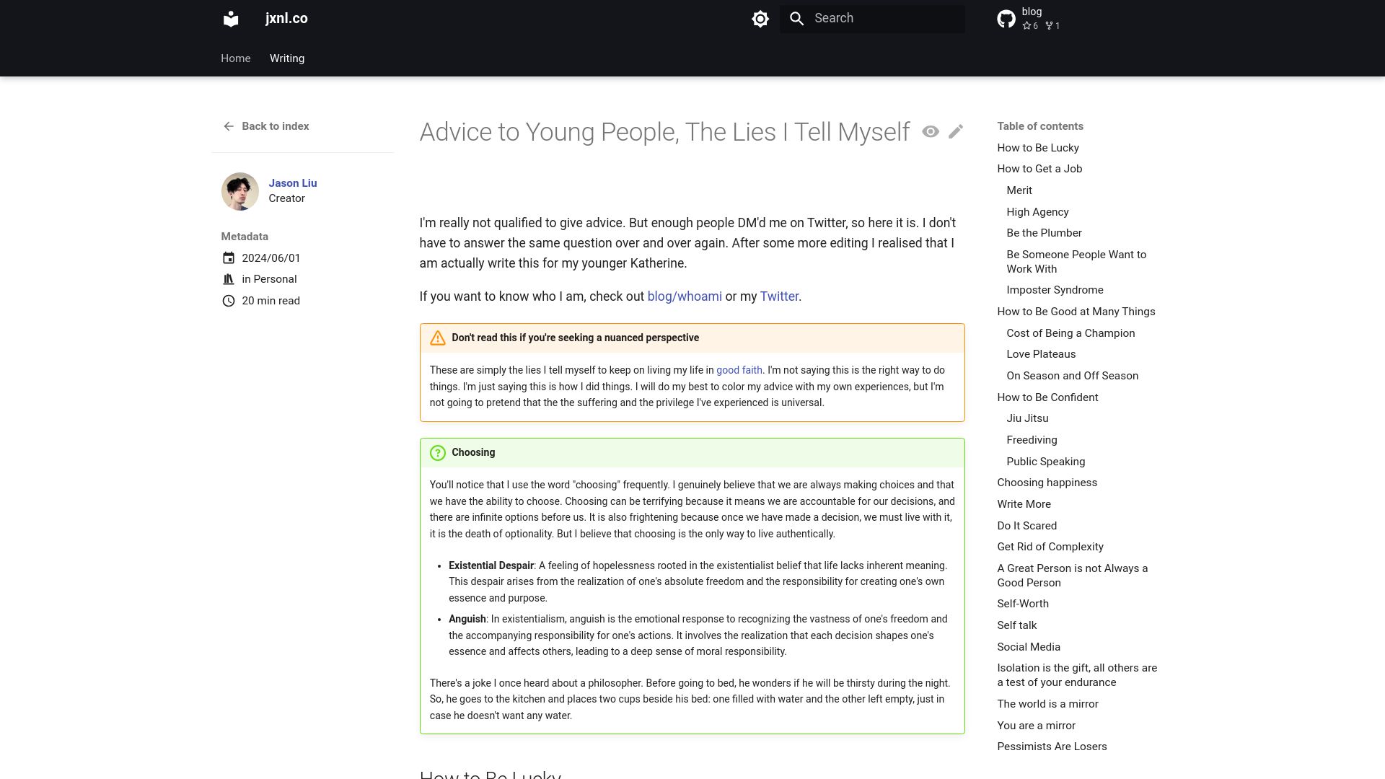The height and width of the screenshot is (779, 1385).
Task: Go to Cost of Being a Champion
Action: coord(1070,333)
